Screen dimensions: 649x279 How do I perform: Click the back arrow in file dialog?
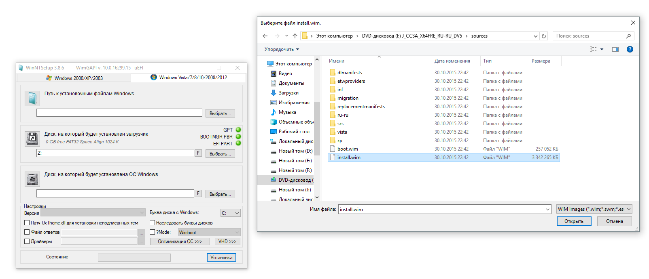click(265, 36)
